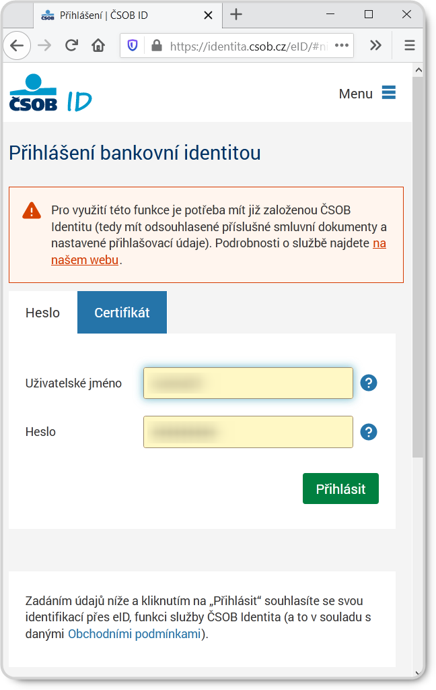Open the hamburger Menu icon
Viewport: 436px width, 690px height.
(x=389, y=93)
